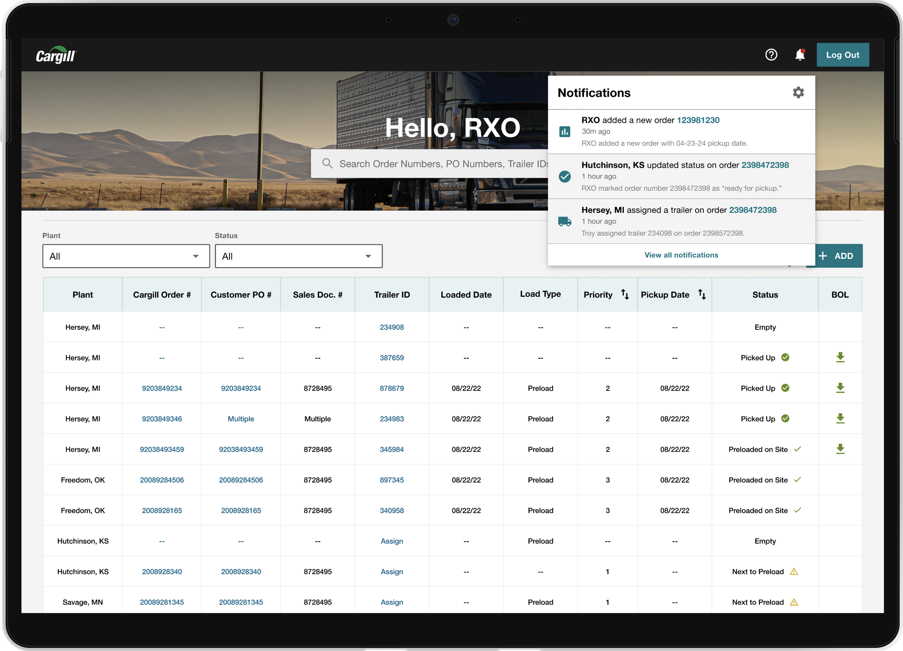The height and width of the screenshot is (651, 903).
Task: Assign trailer for order 2008928340
Action: click(392, 572)
